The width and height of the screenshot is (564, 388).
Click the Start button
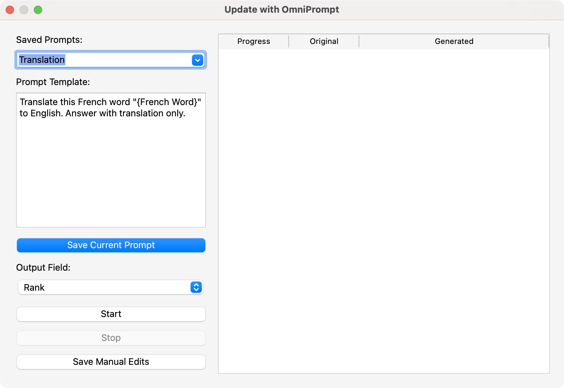[x=111, y=314]
